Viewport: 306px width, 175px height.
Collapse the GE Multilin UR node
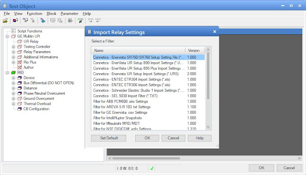point(8,36)
